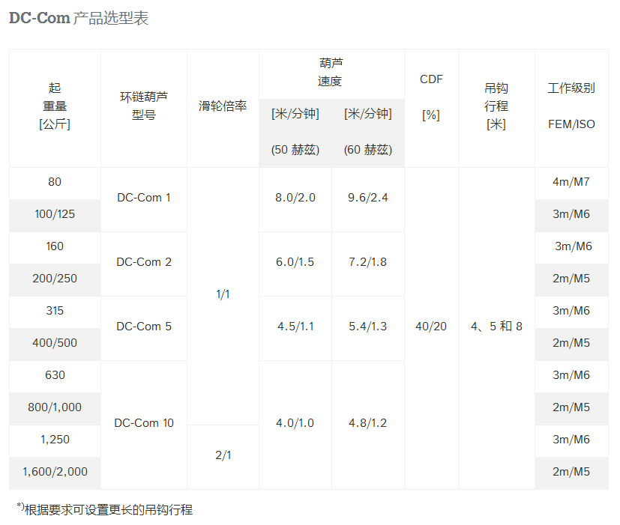Select the load cell '630'
This screenshot has width=620, height=525.
coord(55,375)
